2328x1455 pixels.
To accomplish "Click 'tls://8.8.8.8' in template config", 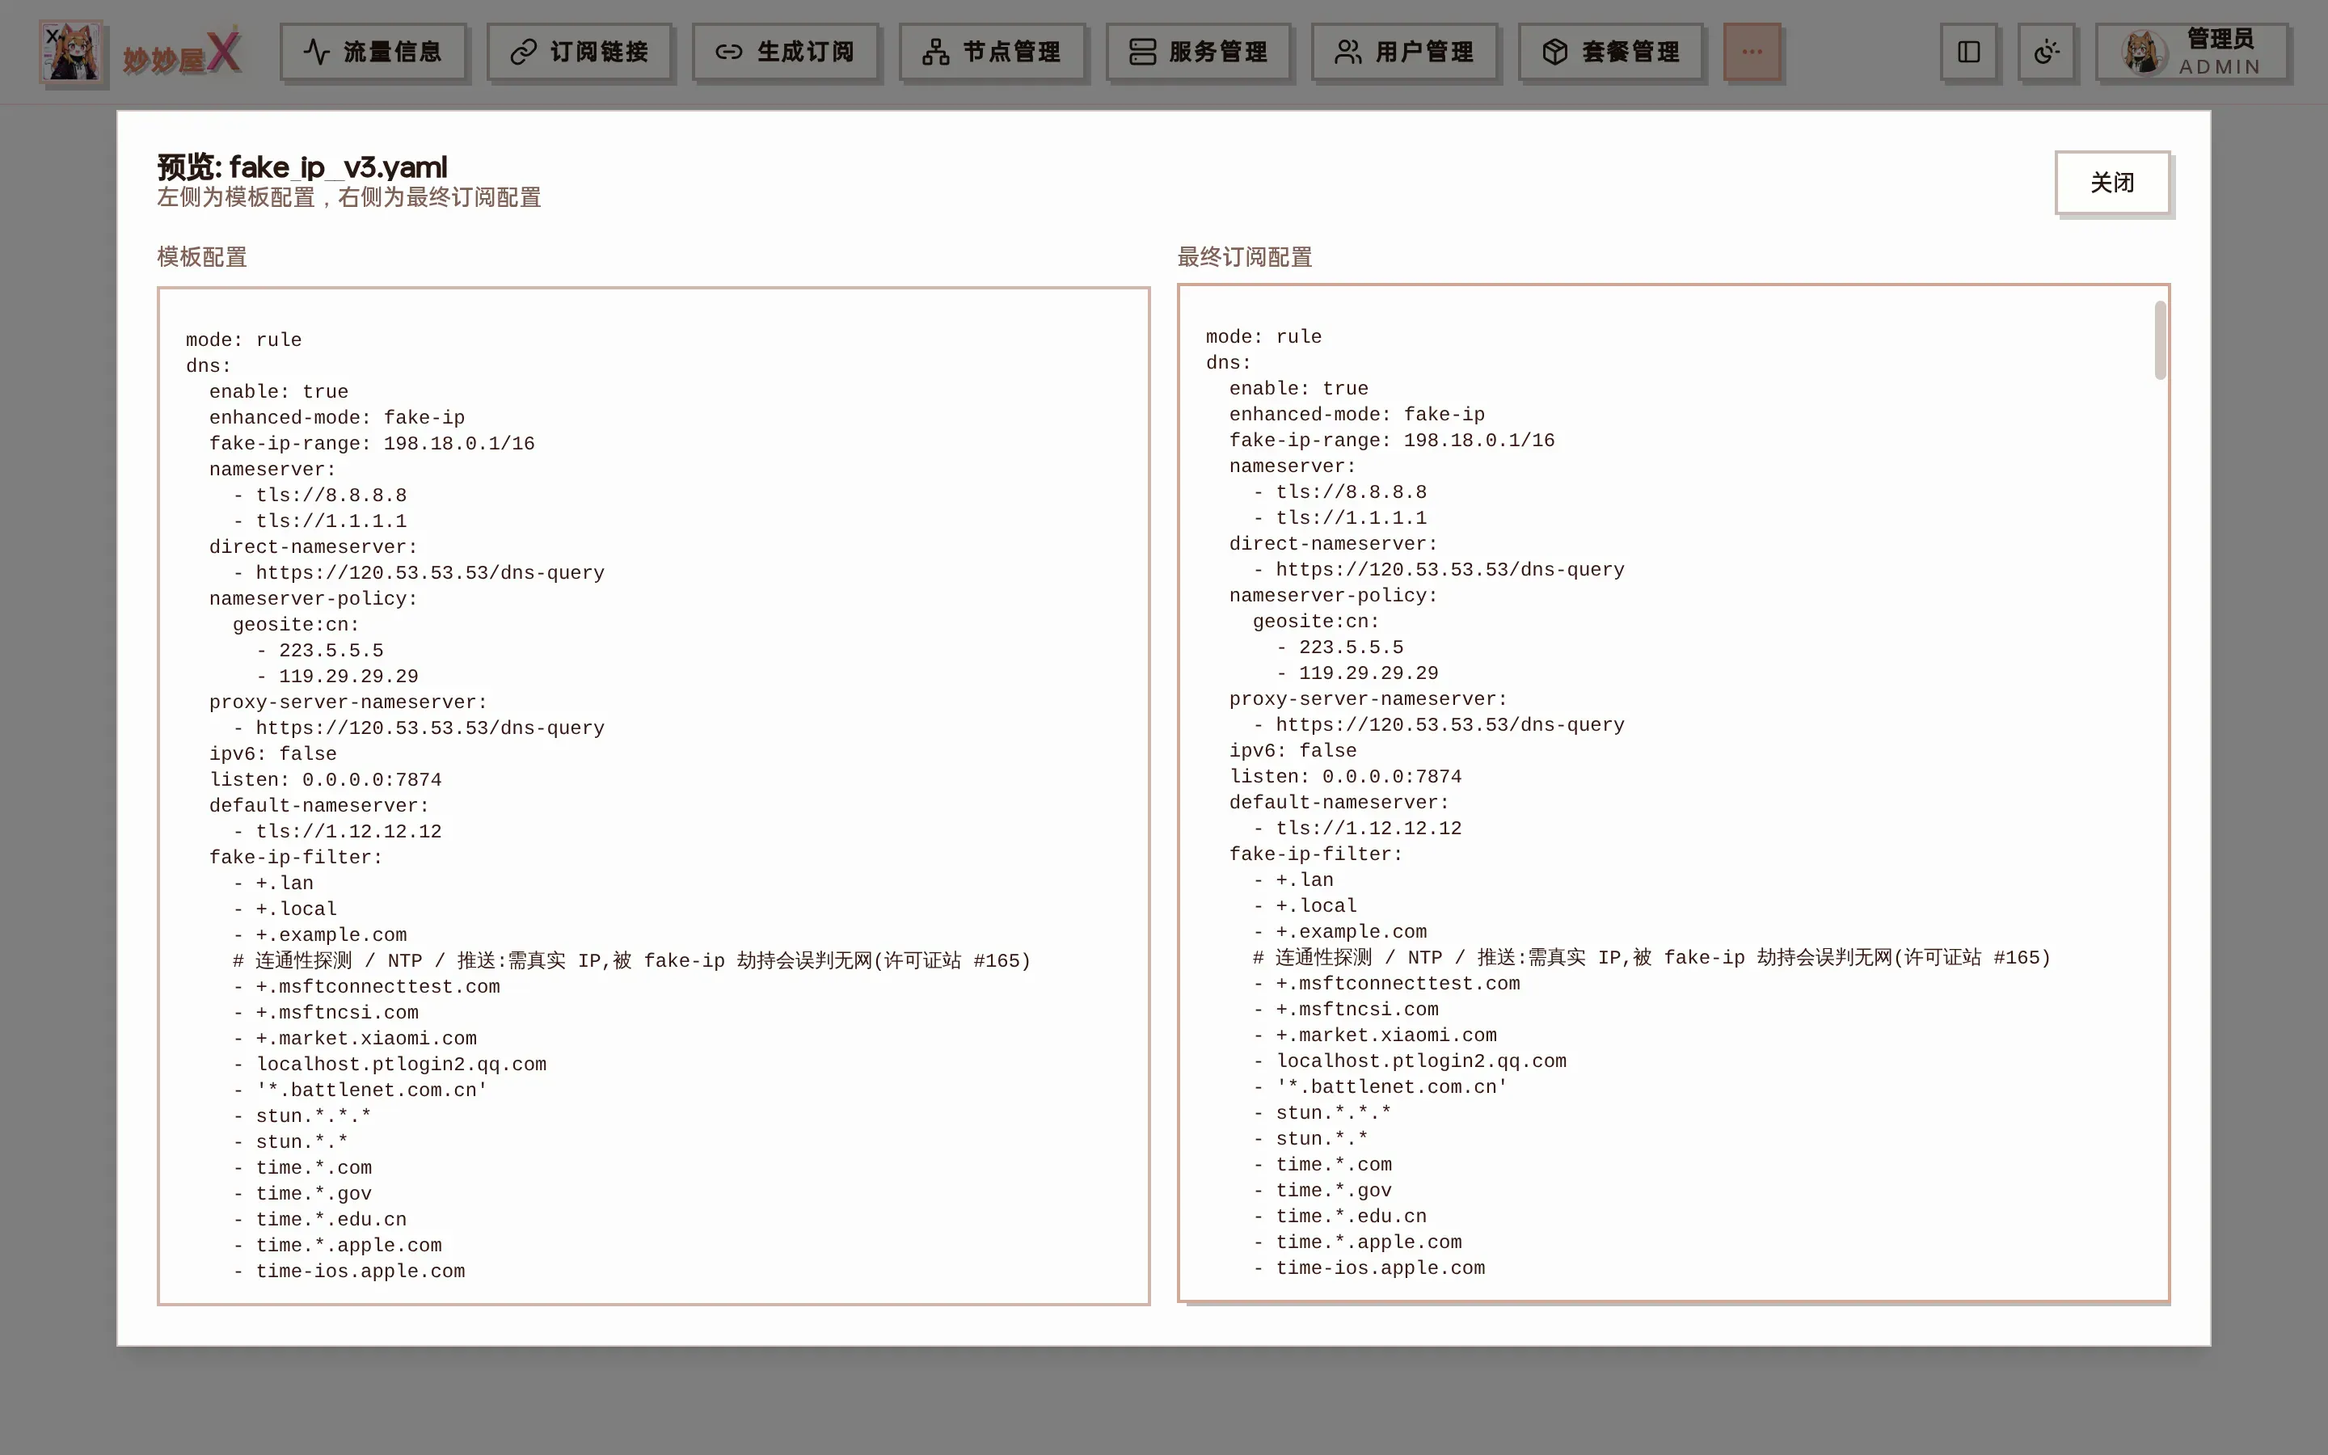I will click(331, 496).
